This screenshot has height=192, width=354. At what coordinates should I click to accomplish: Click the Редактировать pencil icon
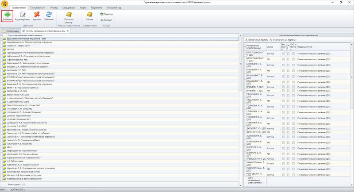[23, 16]
